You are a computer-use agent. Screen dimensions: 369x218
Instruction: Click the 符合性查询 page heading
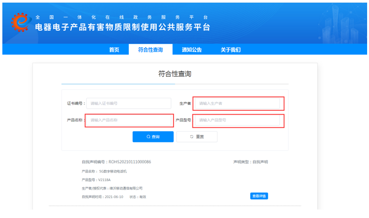point(175,74)
